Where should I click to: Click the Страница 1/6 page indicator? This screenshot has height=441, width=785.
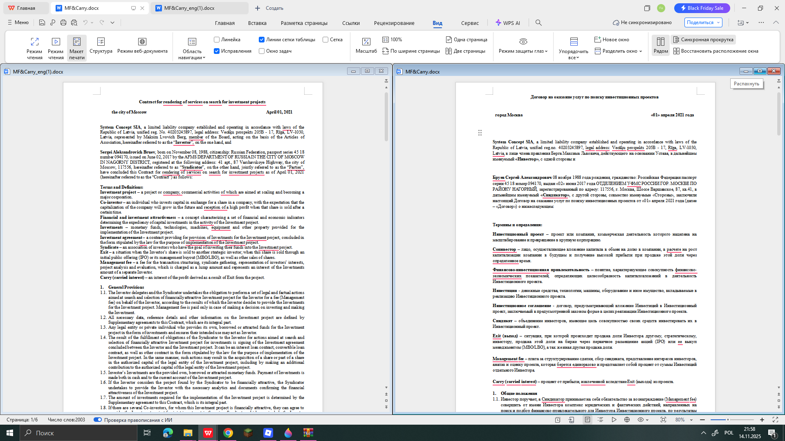22,420
